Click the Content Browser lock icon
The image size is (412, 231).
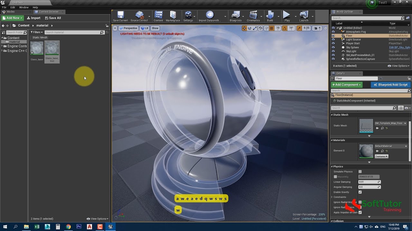pyautogui.click(x=107, y=26)
